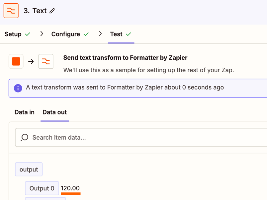Collapse the output group label
Image resolution: width=267 pixels, height=200 pixels.
(29, 169)
